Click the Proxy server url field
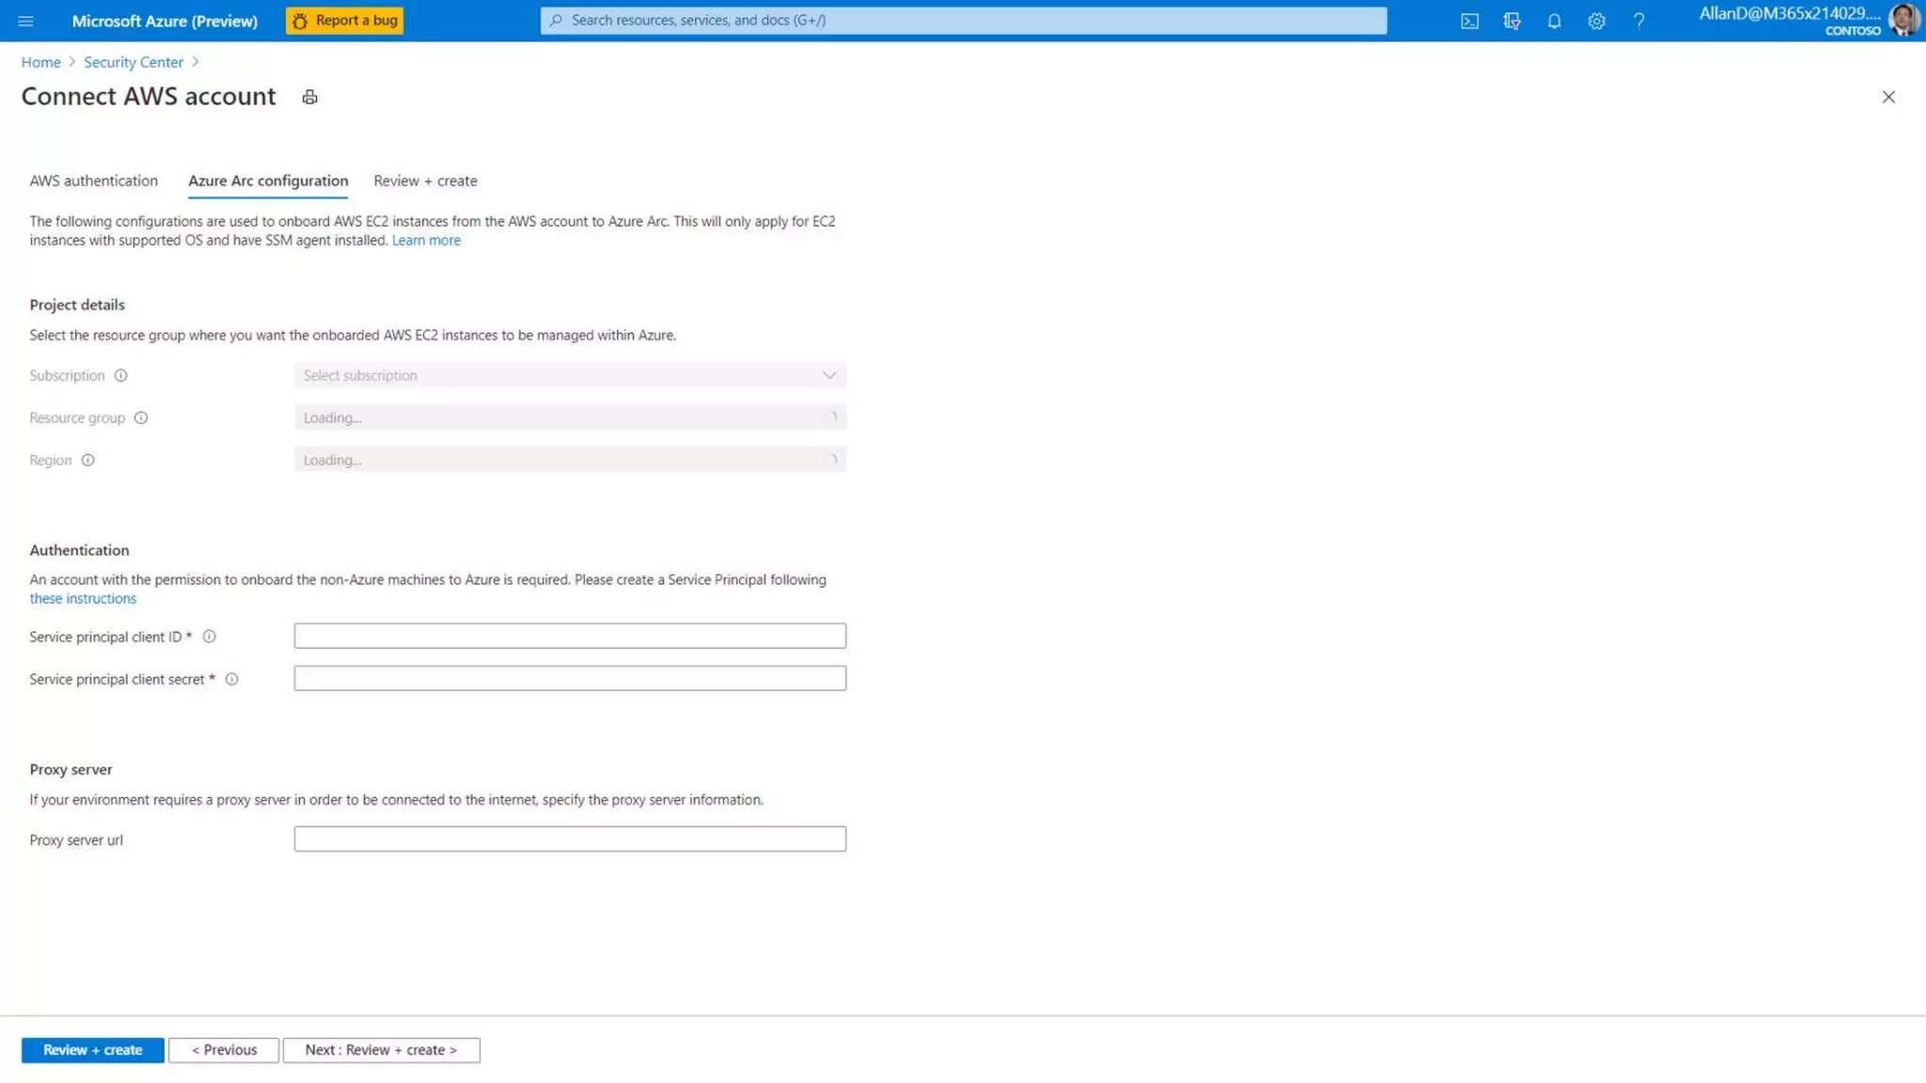This screenshot has height=1083, width=1926. [569, 839]
